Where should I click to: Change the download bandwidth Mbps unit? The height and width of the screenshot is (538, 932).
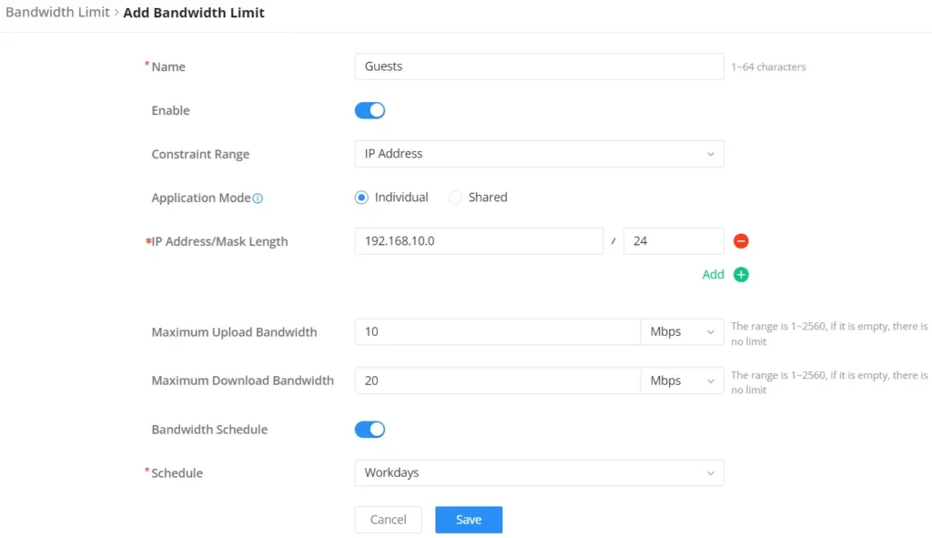click(x=682, y=381)
